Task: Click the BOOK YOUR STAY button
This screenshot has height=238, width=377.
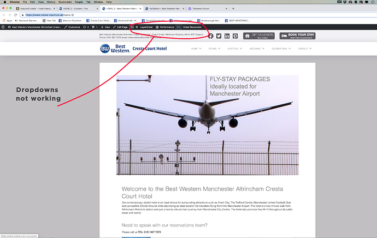Action: 297,36
